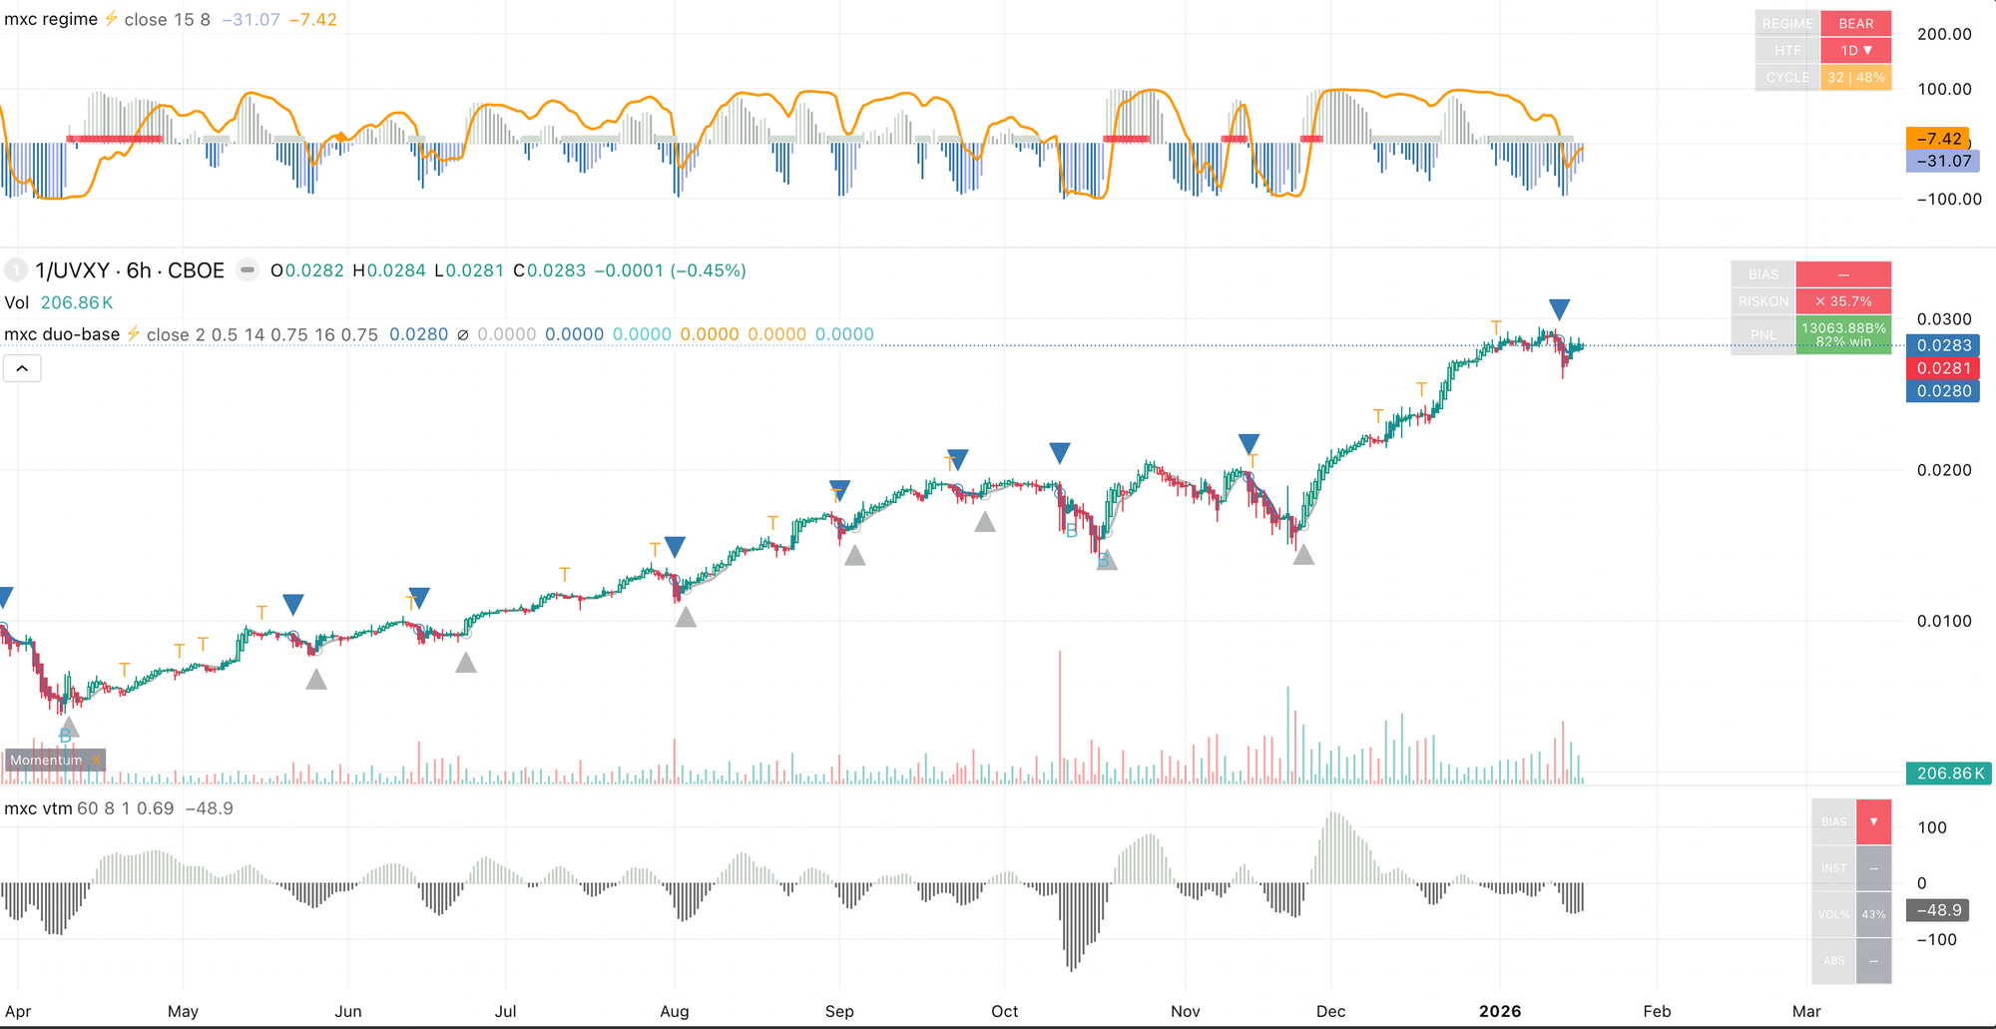Screen dimensions: 1996x1029
Task: Click the gray up-triangle signal near late June
Action: point(465,662)
